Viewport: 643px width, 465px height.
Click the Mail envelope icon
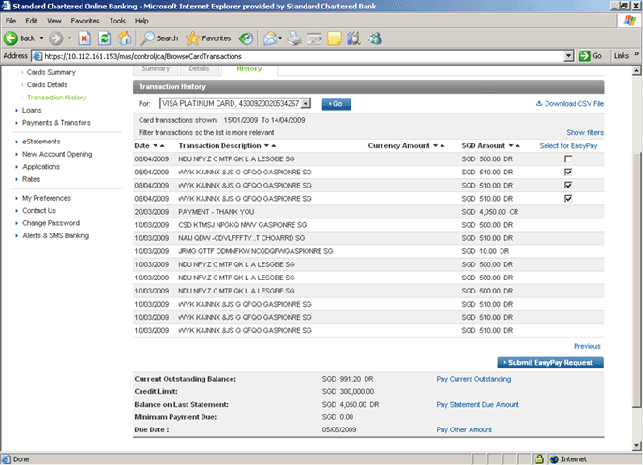point(270,38)
